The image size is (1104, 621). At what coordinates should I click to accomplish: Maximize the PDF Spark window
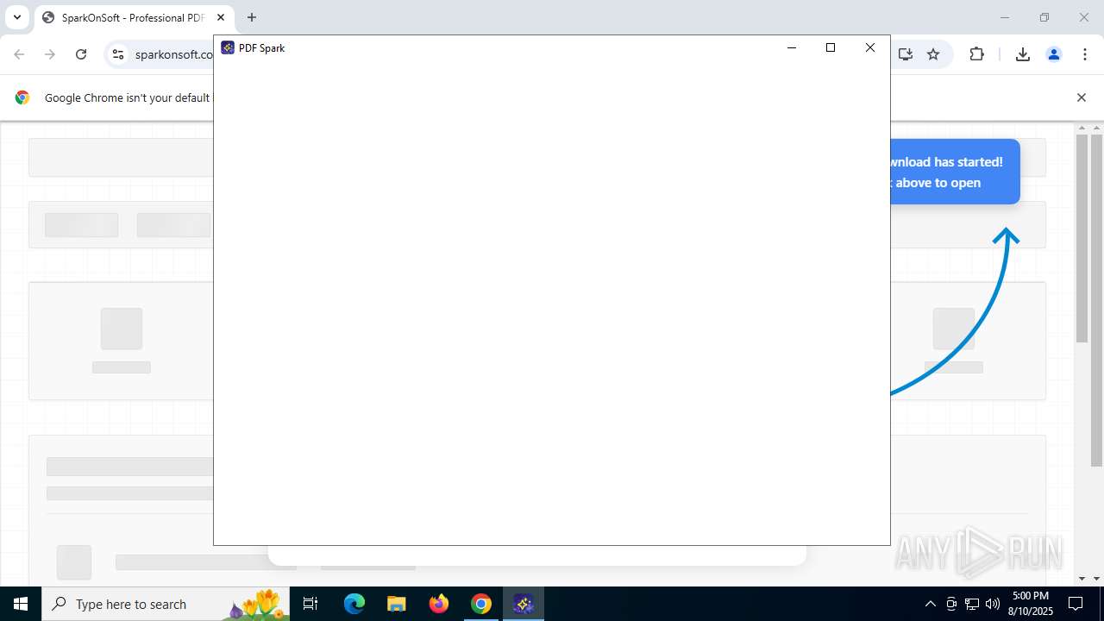[x=831, y=48]
